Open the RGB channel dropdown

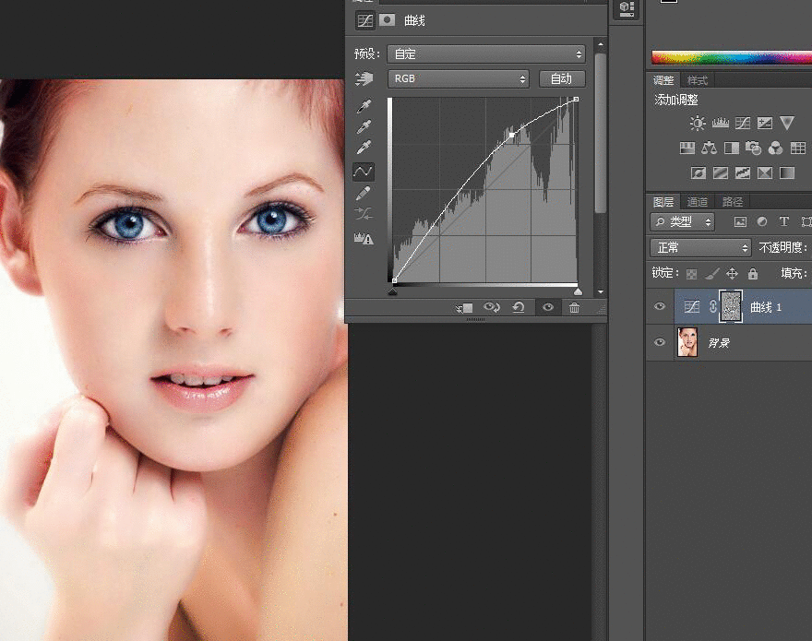459,79
